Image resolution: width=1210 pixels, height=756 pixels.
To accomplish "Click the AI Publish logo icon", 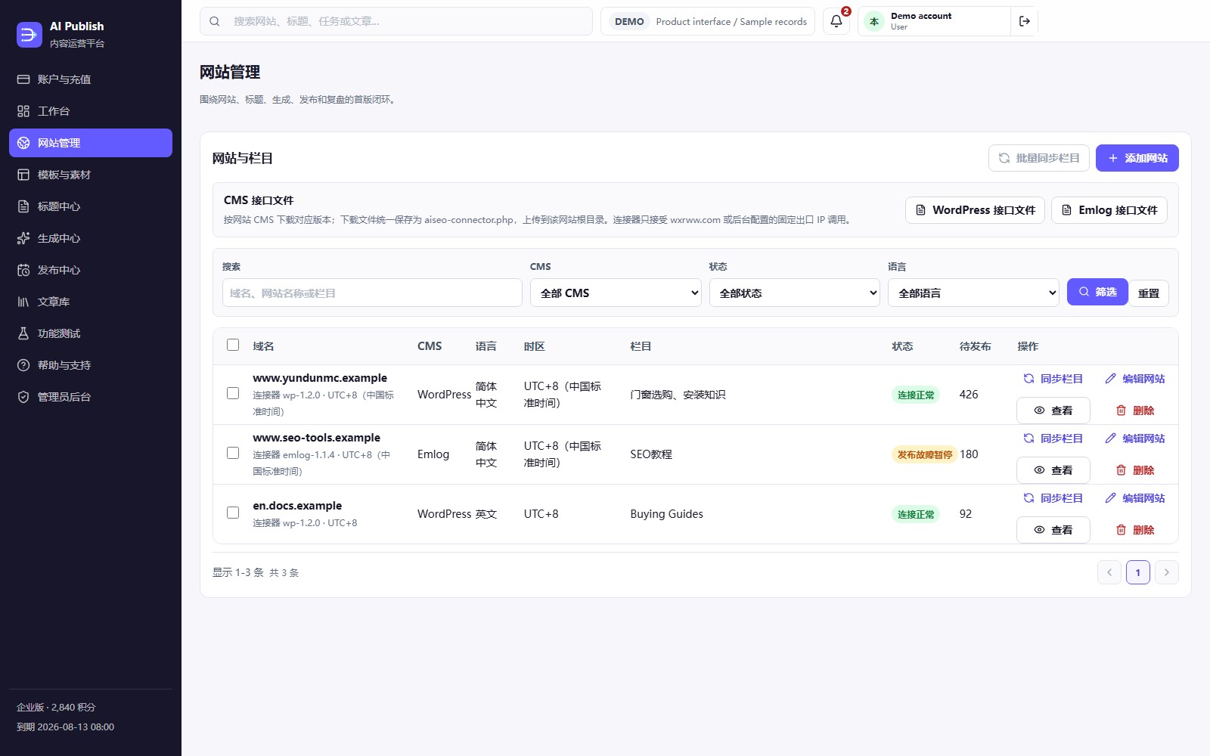I will point(29,34).
